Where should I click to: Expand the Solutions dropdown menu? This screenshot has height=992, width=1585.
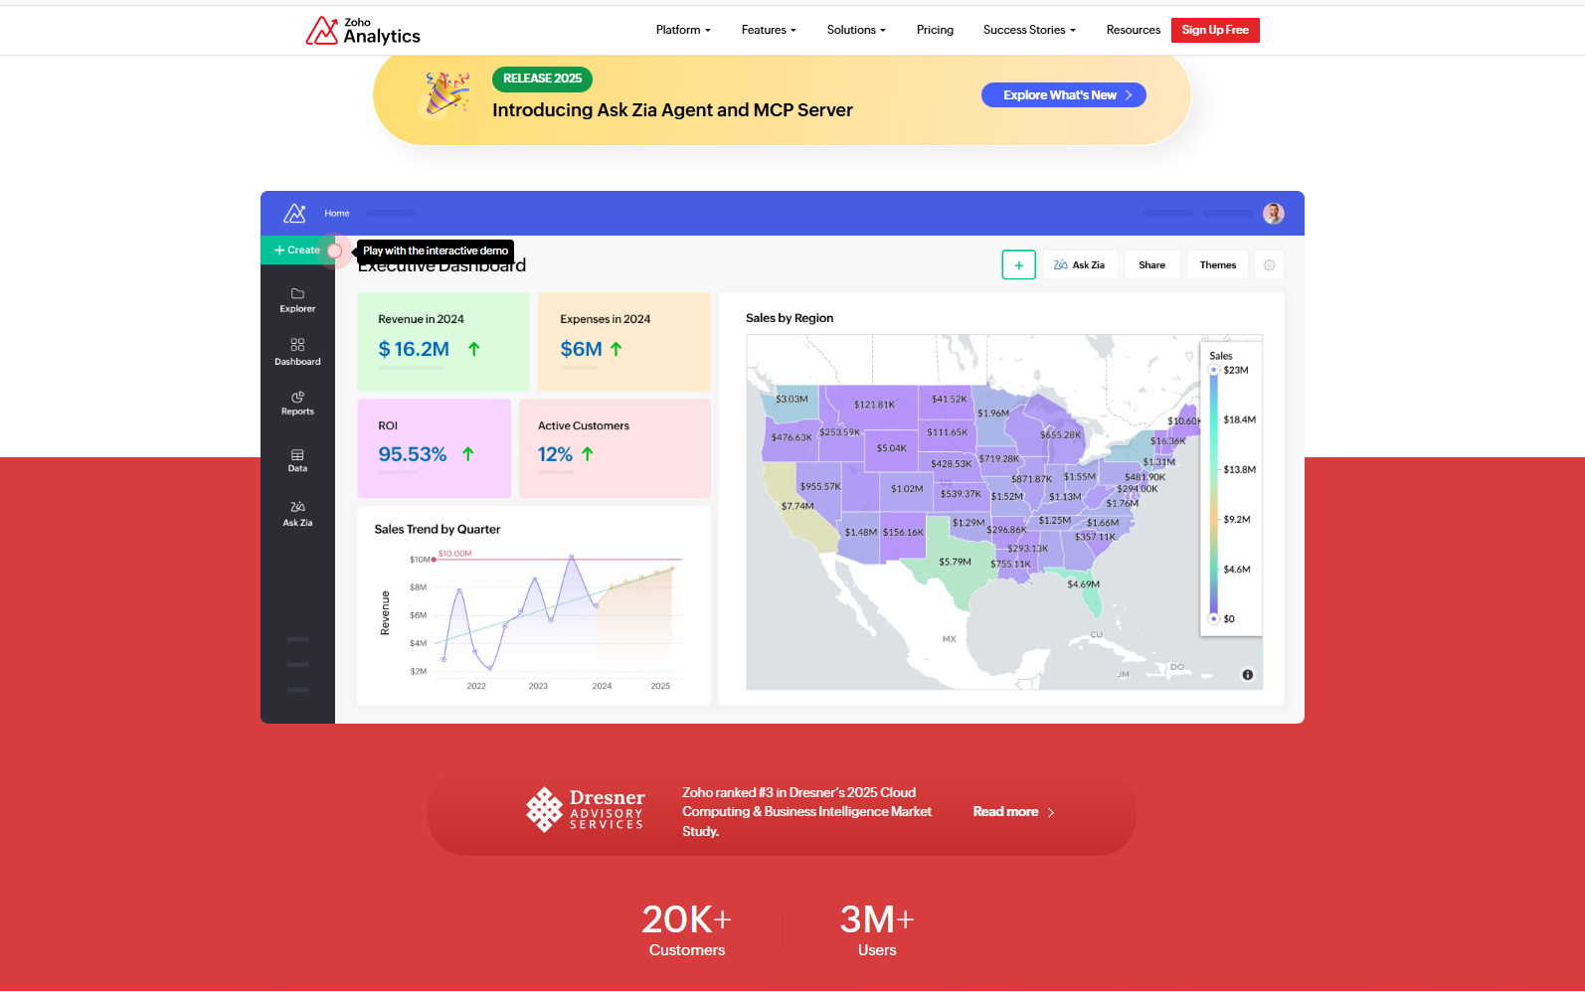pyautogui.click(x=856, y=30)
